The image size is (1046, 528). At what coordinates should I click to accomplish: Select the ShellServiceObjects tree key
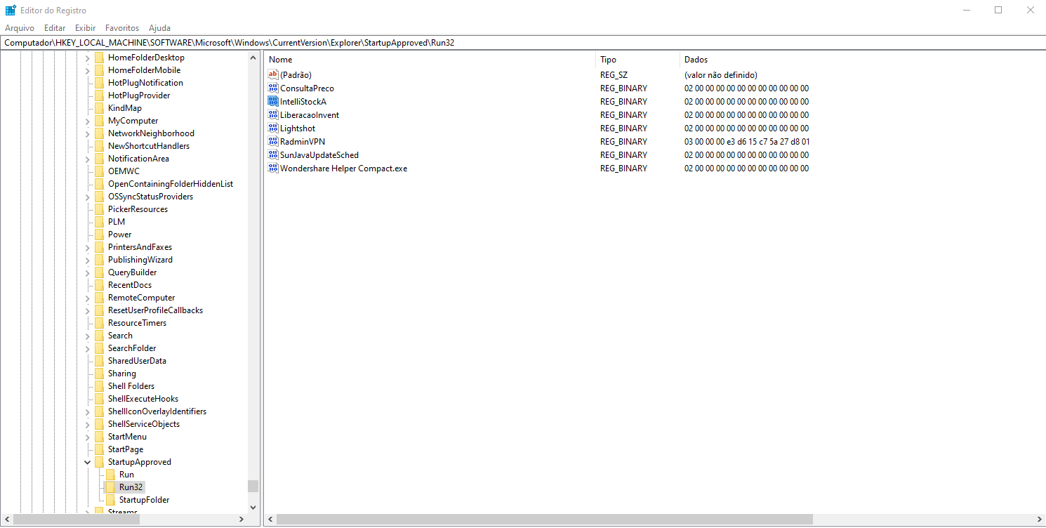144,424
